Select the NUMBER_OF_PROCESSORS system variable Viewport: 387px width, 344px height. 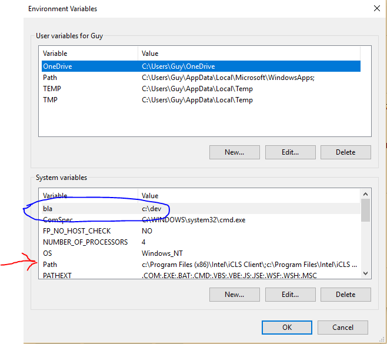(201, 242)
